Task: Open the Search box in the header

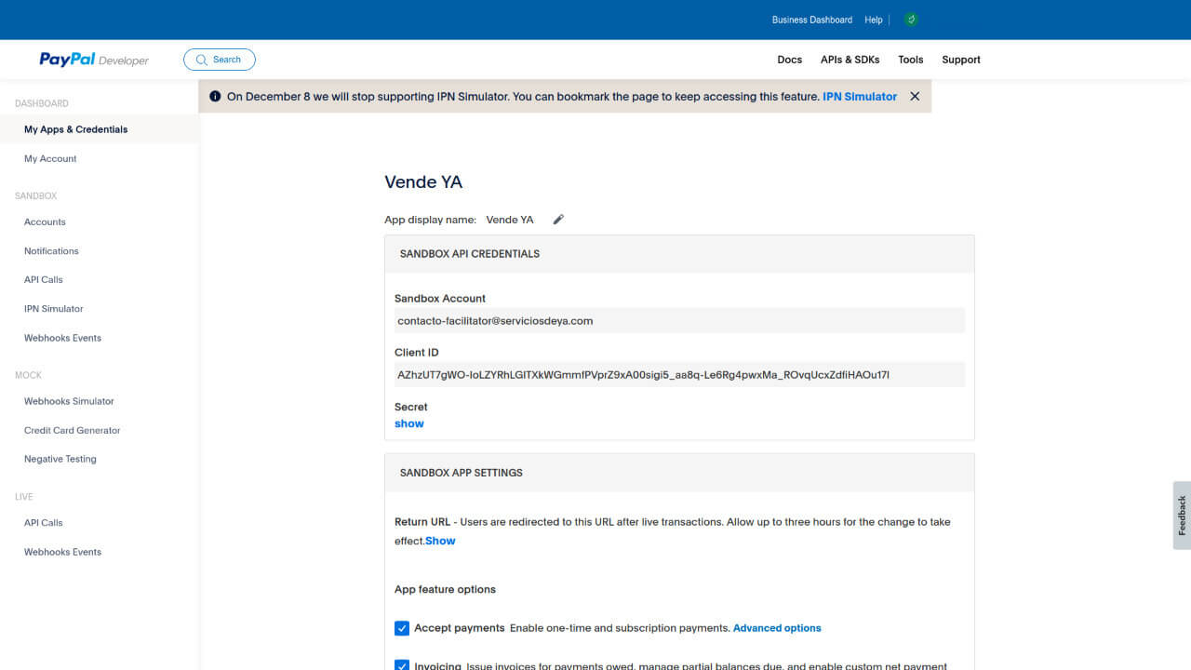Action: click(220, 60)
